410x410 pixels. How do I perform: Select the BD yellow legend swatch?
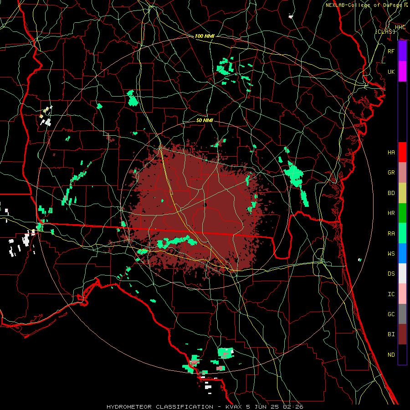pyautogui.click(x=402, y=193)
